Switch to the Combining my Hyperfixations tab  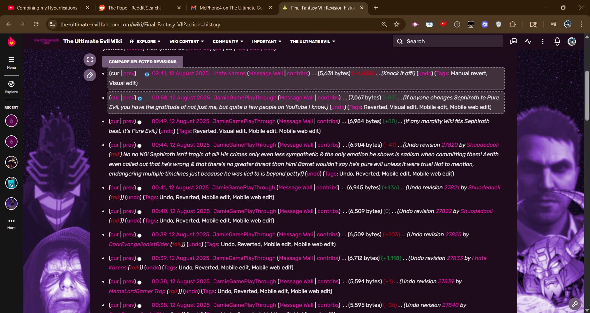click(x=47, y=8)
